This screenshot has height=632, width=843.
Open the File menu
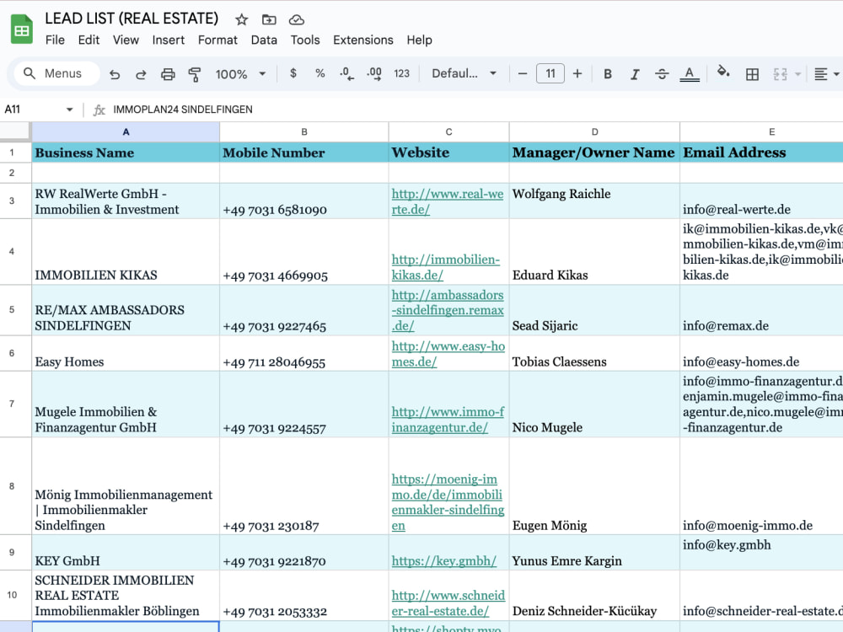coord(55,40)
